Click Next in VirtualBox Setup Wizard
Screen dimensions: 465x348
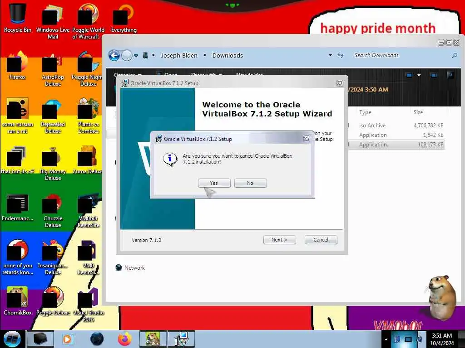click(279, 240)
